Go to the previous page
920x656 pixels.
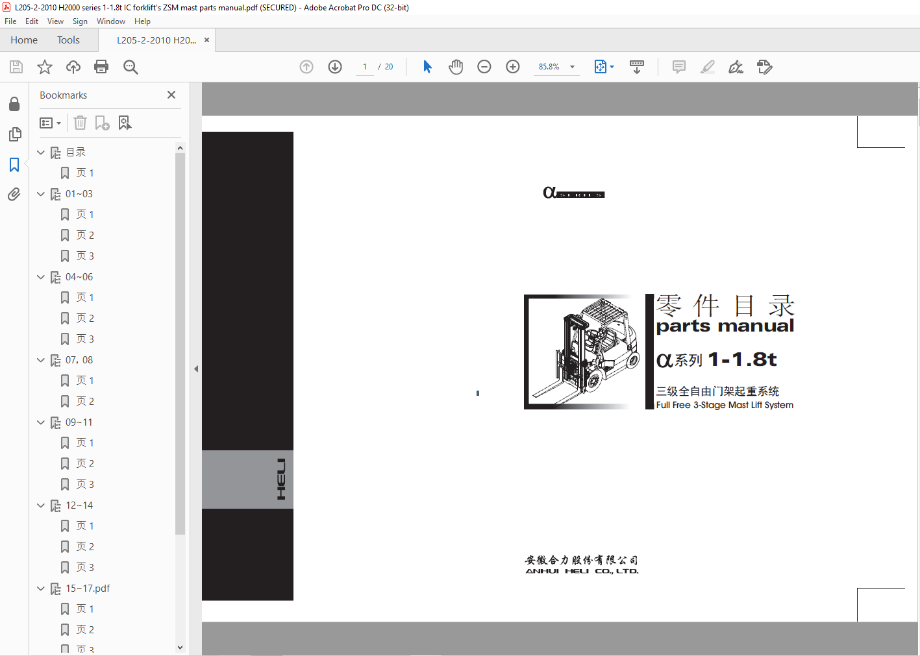click(306, 67)
